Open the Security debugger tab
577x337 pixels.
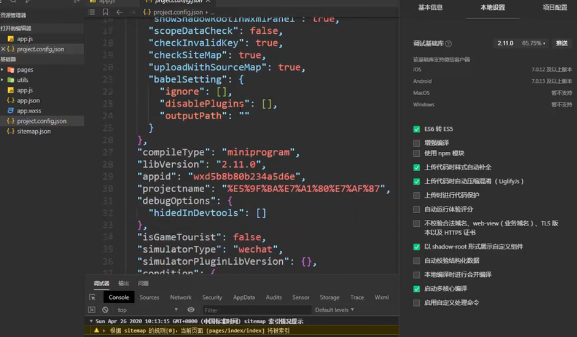click(x=212, y=297)
